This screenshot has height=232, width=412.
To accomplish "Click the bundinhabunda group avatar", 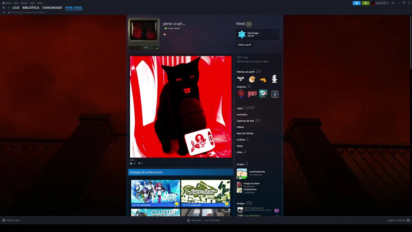I will pos(242,174).
